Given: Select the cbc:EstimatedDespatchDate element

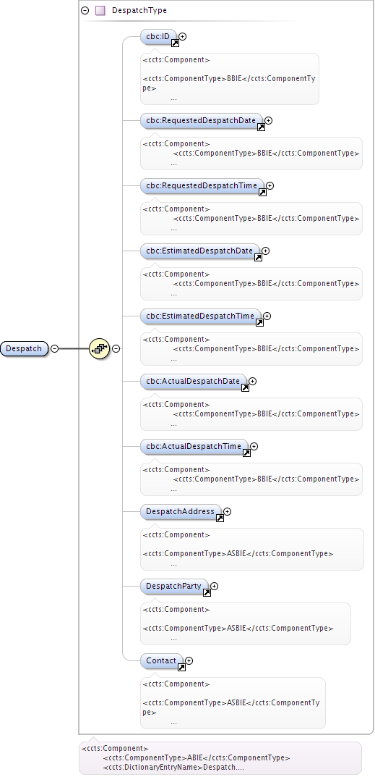Looking at the screenshot, I should pos(200,251).
